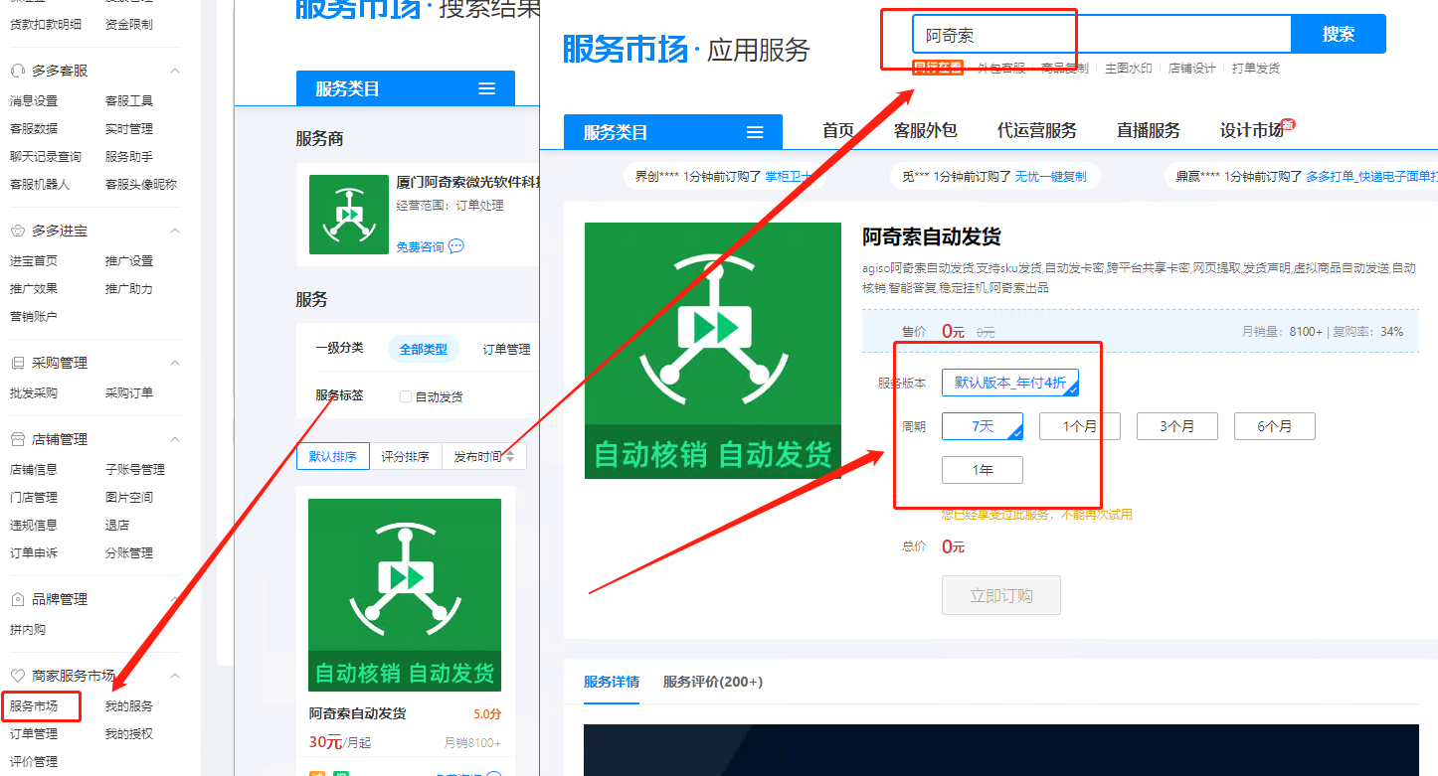This screenshot has height=776, width=1438.
Task: Click the hamburger icon in 应用服务 服务类目 bar
Action: [755, 132]
